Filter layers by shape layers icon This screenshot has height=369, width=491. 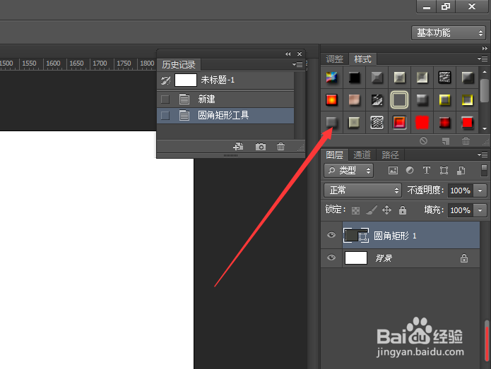coord(444,170)
